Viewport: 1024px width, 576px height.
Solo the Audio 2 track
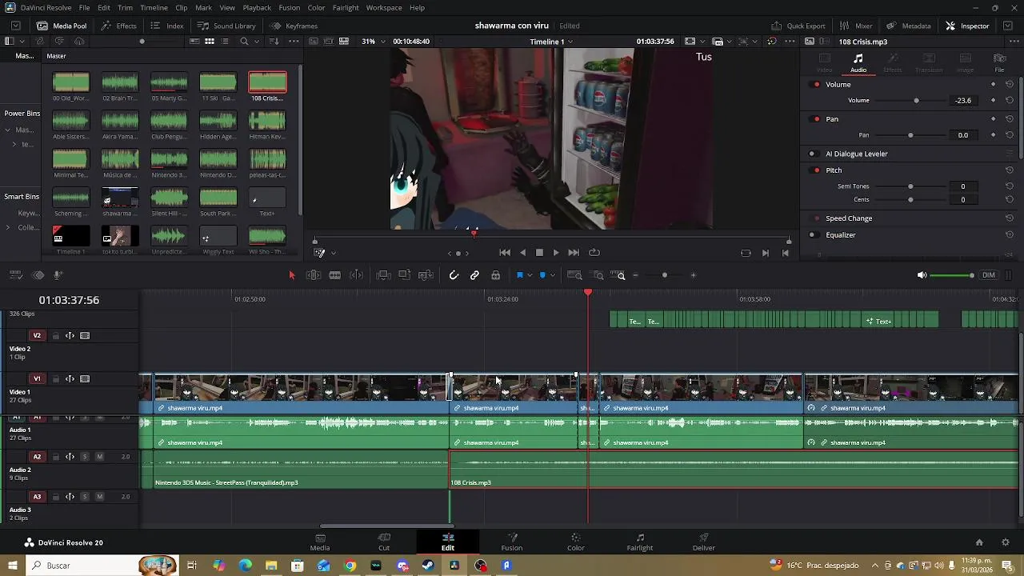(85, 457)
